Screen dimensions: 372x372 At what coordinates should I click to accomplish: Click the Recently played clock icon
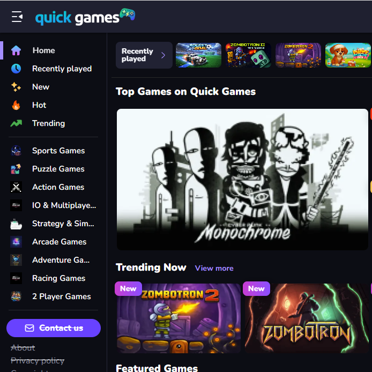pos(16,69)
